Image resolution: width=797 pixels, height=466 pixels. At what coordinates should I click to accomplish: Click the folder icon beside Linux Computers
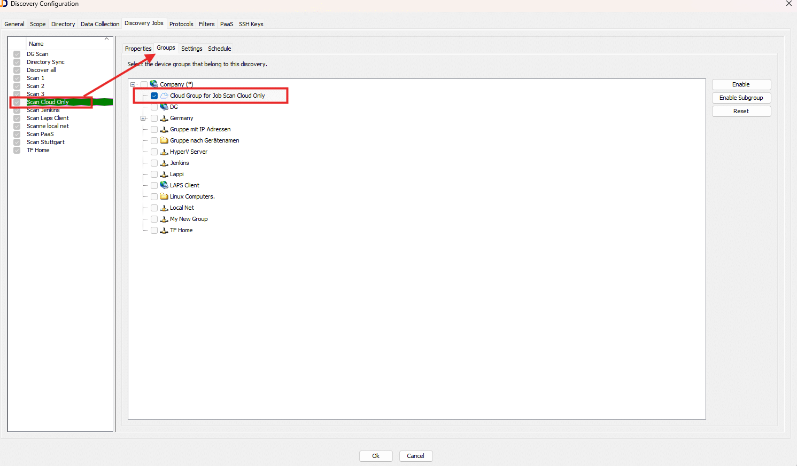(x=164, y=196)
